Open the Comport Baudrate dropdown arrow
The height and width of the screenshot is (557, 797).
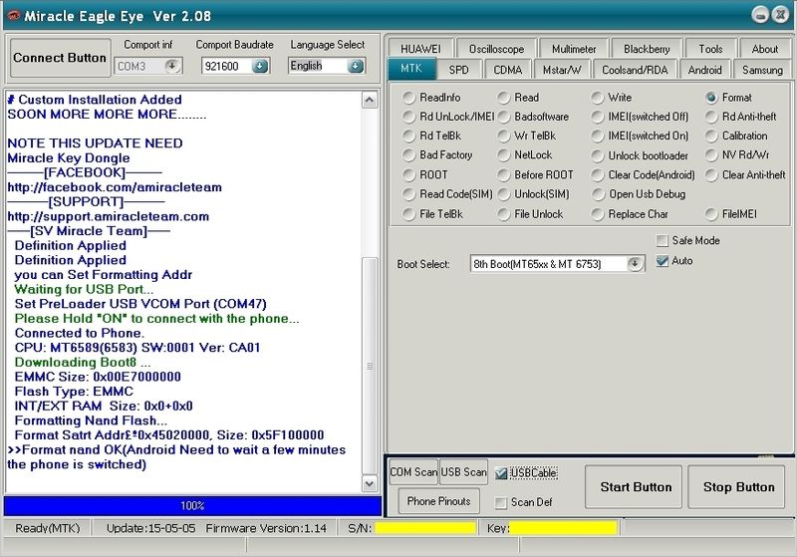[260, 66]
